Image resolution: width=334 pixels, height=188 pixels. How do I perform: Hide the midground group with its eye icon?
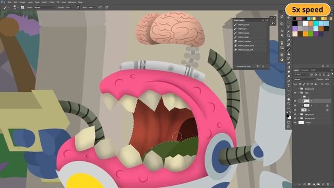coord(295,114)
